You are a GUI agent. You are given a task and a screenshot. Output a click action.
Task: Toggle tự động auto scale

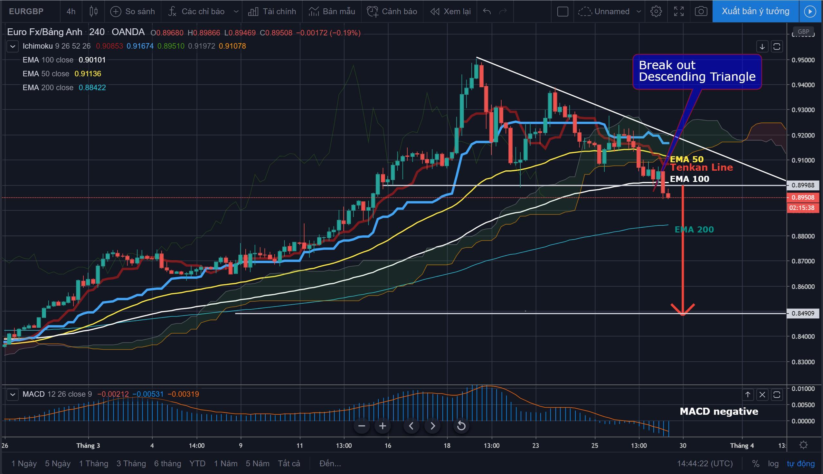click(x=800, y=463)
